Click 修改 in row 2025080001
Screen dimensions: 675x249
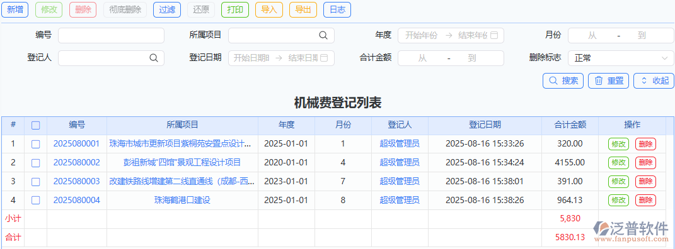point(618,144)
